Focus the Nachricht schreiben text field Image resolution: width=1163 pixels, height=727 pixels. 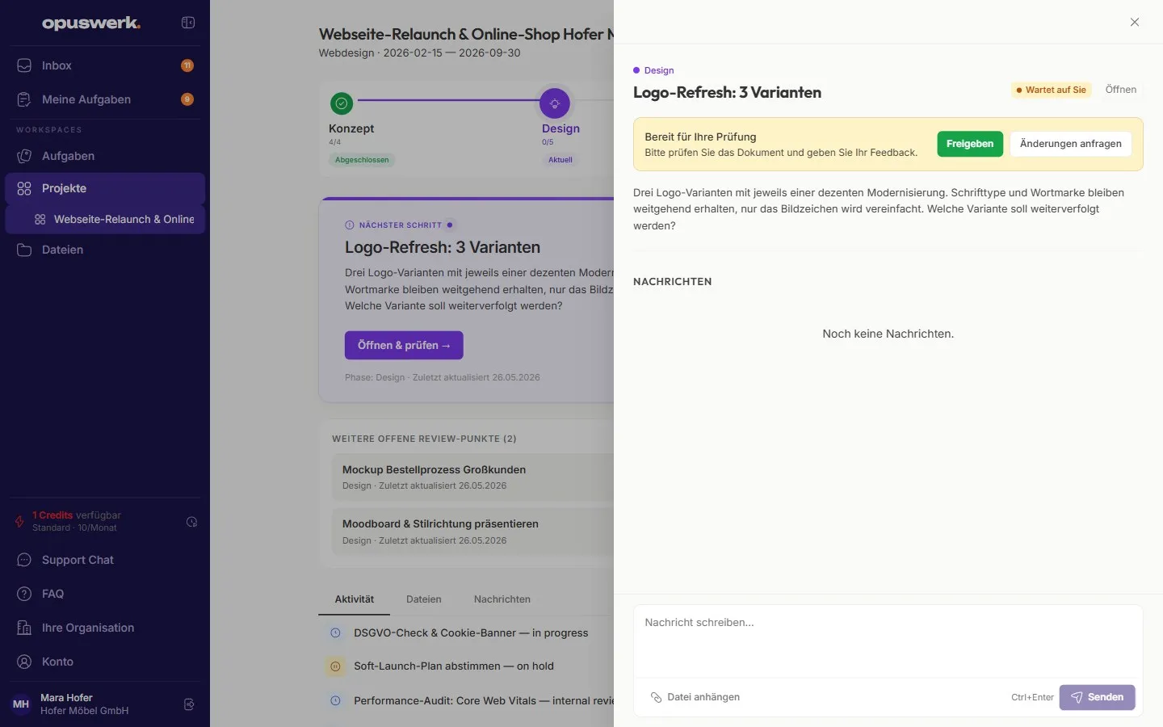(x=888, y=641)
